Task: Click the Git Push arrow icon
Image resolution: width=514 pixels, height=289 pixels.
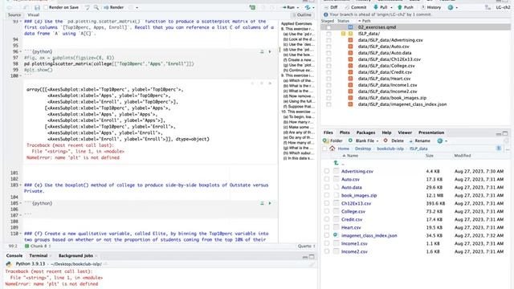Action: 400,7
